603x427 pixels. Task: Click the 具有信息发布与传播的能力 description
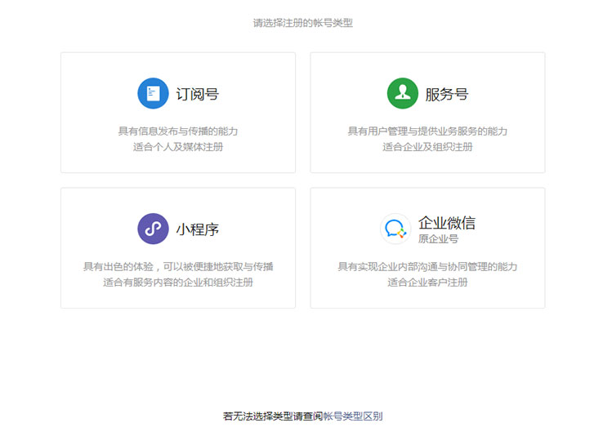tap(178, 131)
